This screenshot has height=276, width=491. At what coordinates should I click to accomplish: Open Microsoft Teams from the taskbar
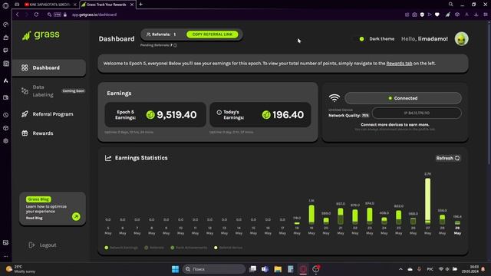coord(265,269)
